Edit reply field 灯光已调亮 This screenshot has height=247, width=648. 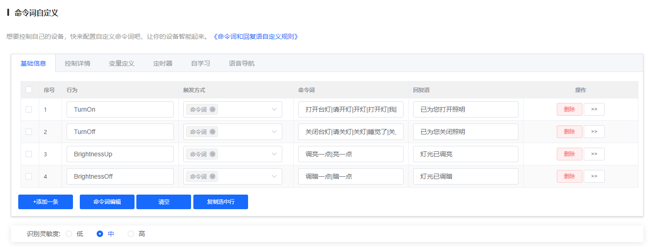pos(466,154)
